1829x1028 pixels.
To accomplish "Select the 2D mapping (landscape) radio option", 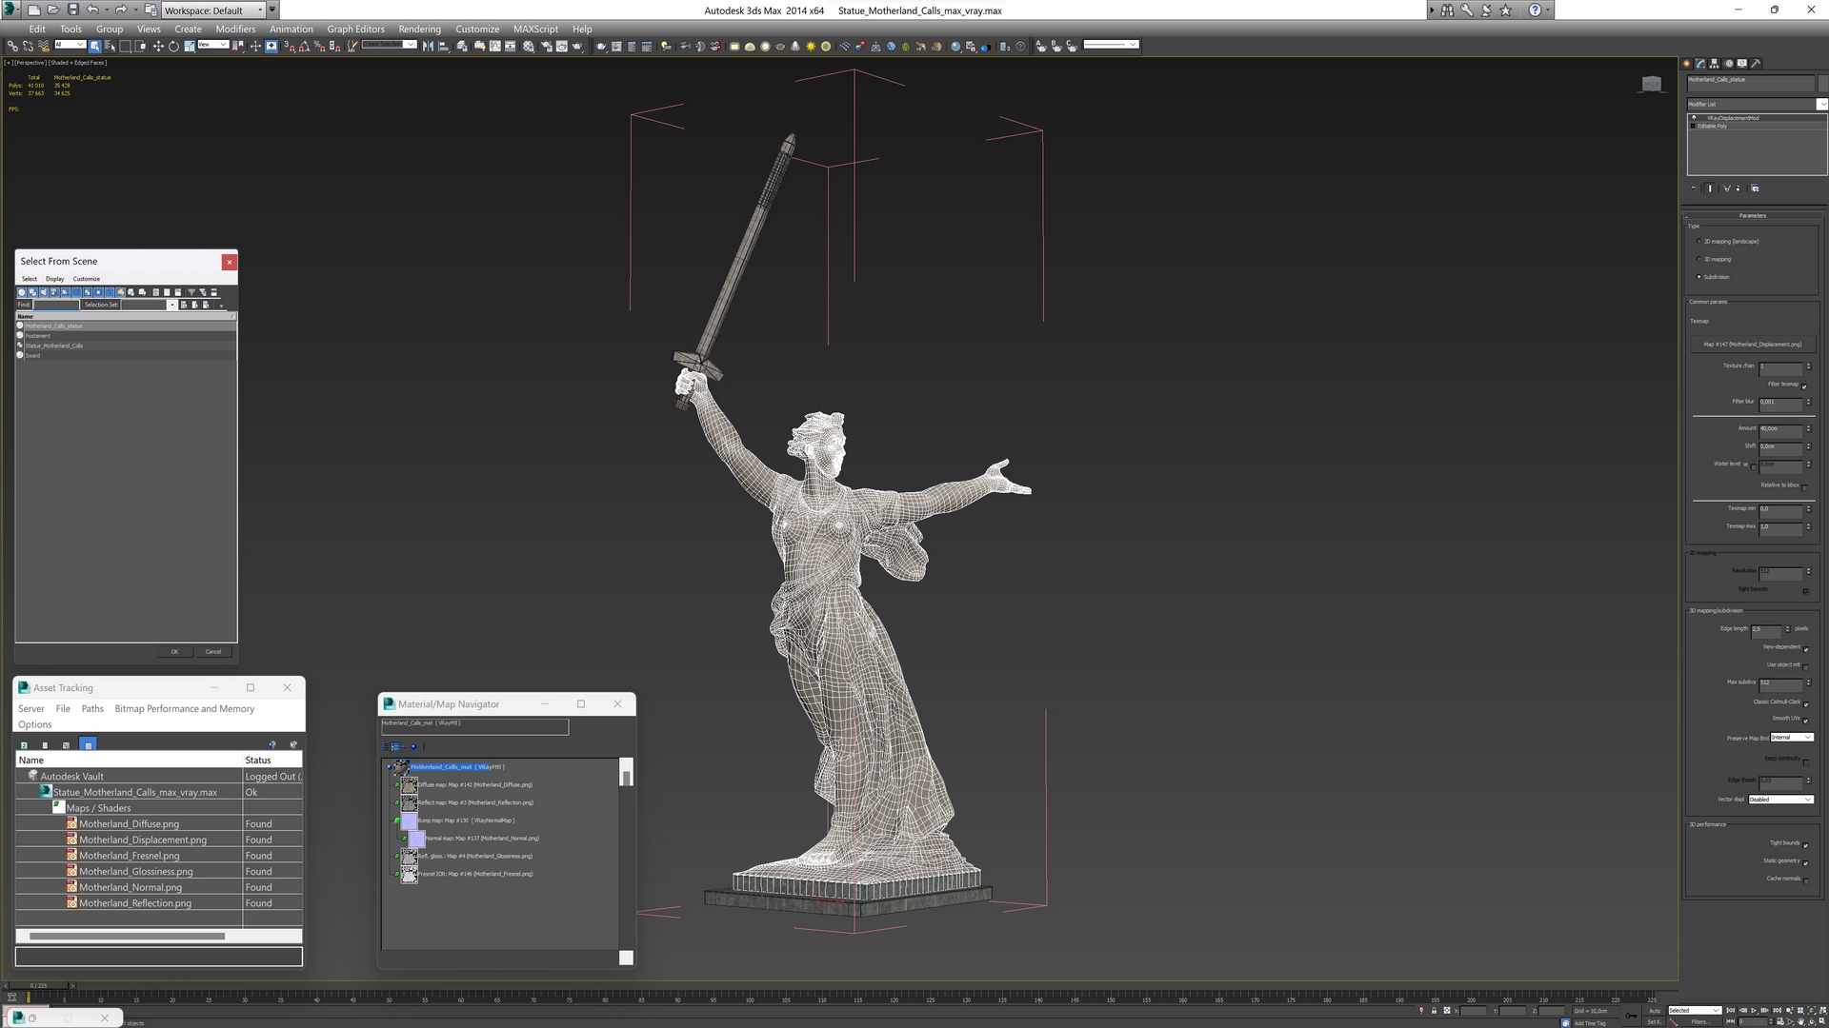I will click(1698, 242).
